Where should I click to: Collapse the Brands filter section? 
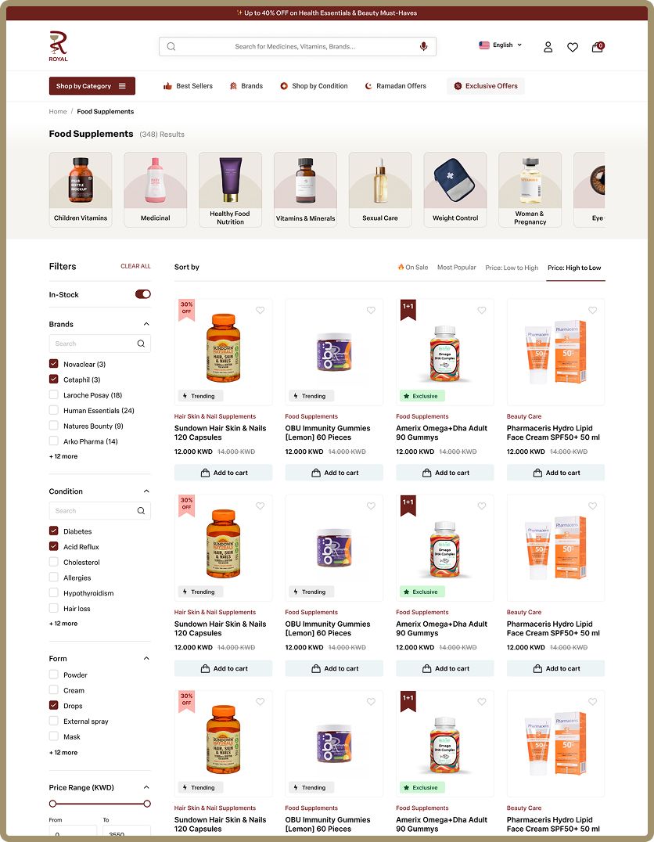click(x=146, y=324)
